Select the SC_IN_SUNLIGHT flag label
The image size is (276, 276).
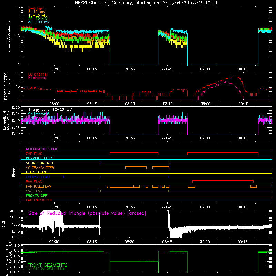pyautogui.click(x=39, y=163)
